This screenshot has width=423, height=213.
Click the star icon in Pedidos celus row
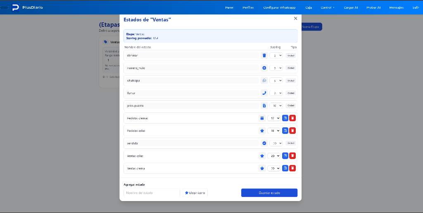(x=262, y=131)
